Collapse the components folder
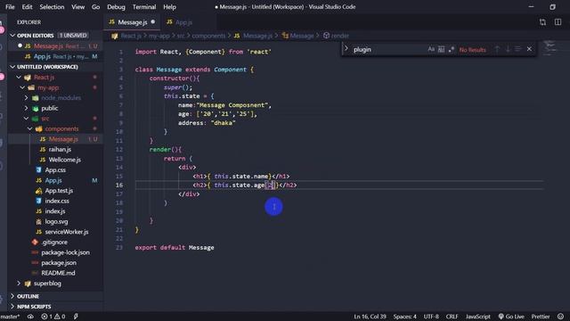The height and width of the screenshot is (321, 570). tap(30, 128)
